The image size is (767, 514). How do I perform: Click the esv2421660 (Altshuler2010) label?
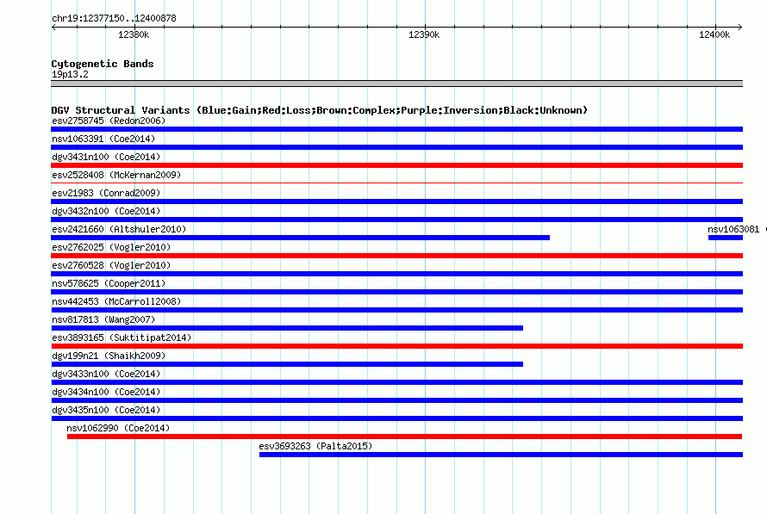119,229
